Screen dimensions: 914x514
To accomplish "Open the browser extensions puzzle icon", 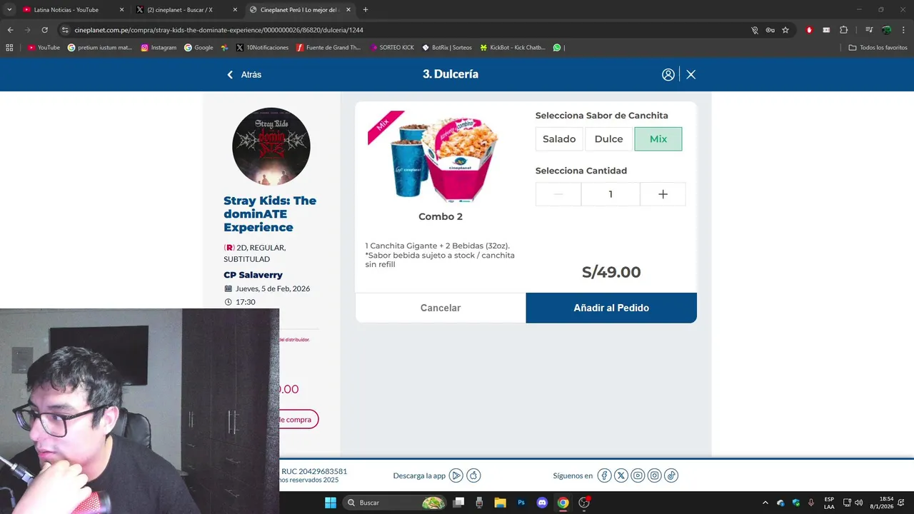I will [843, 30].
